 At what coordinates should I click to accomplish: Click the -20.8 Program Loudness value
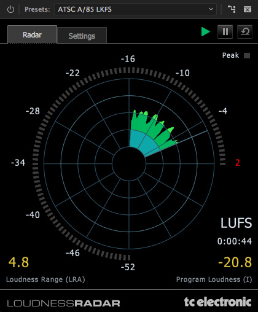tap(235, 262)
